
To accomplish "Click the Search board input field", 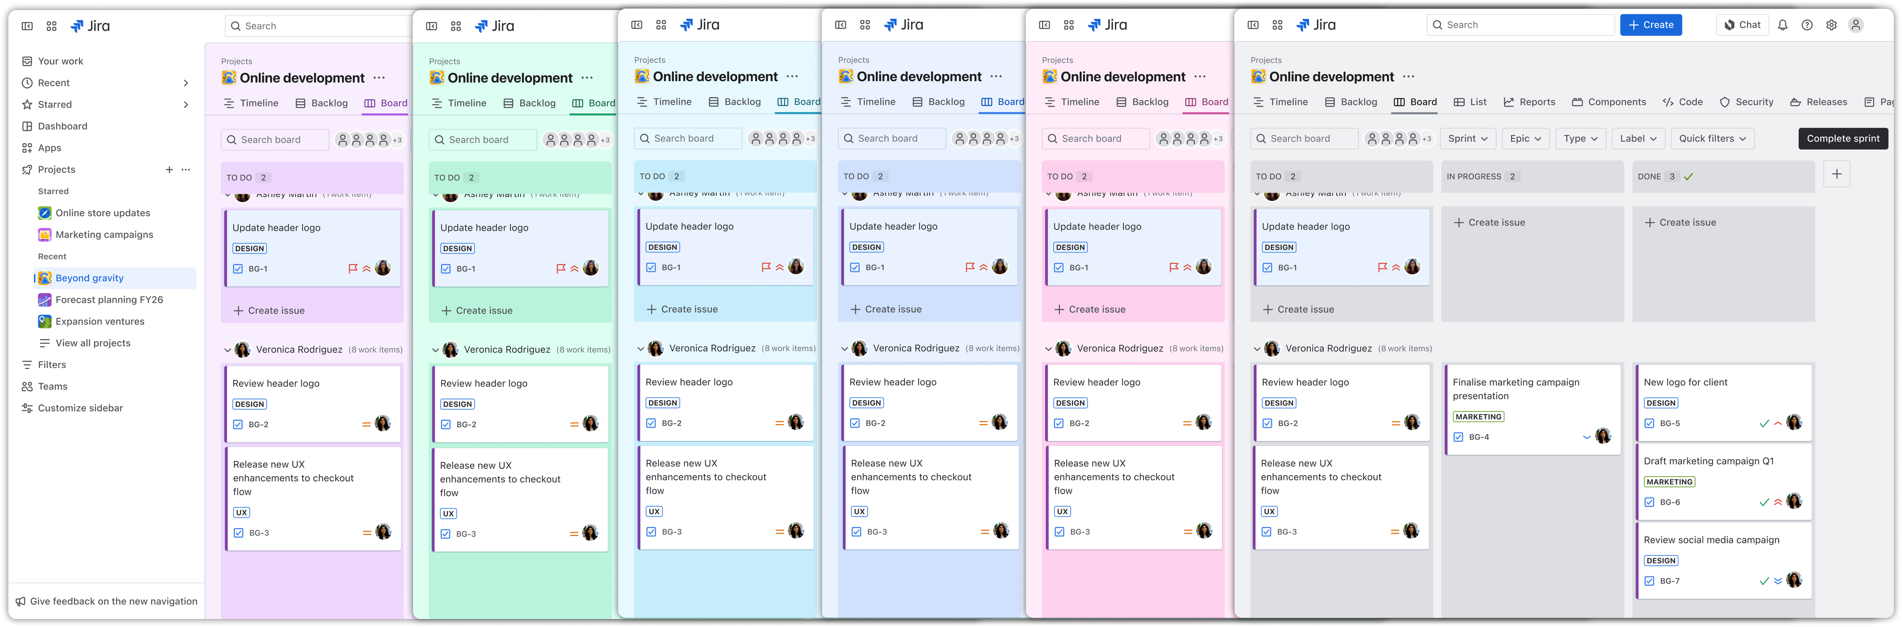I will click(x=1304, y=138).
